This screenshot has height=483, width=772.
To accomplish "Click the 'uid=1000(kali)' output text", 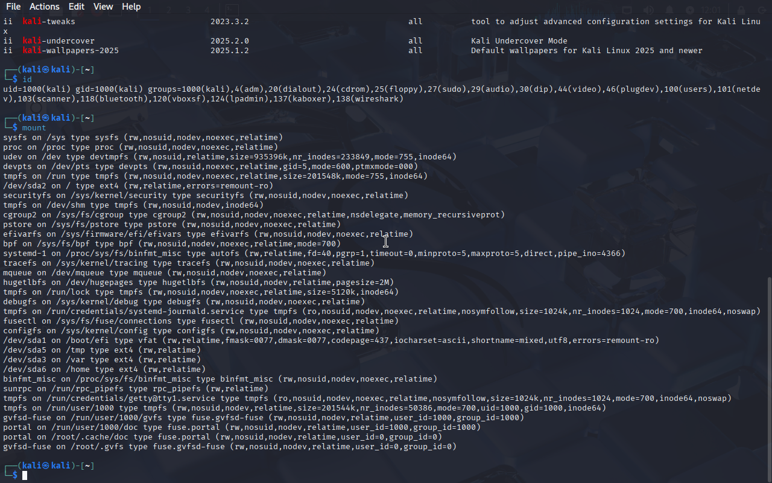I will pyautogui.click(x=37, y=89).
